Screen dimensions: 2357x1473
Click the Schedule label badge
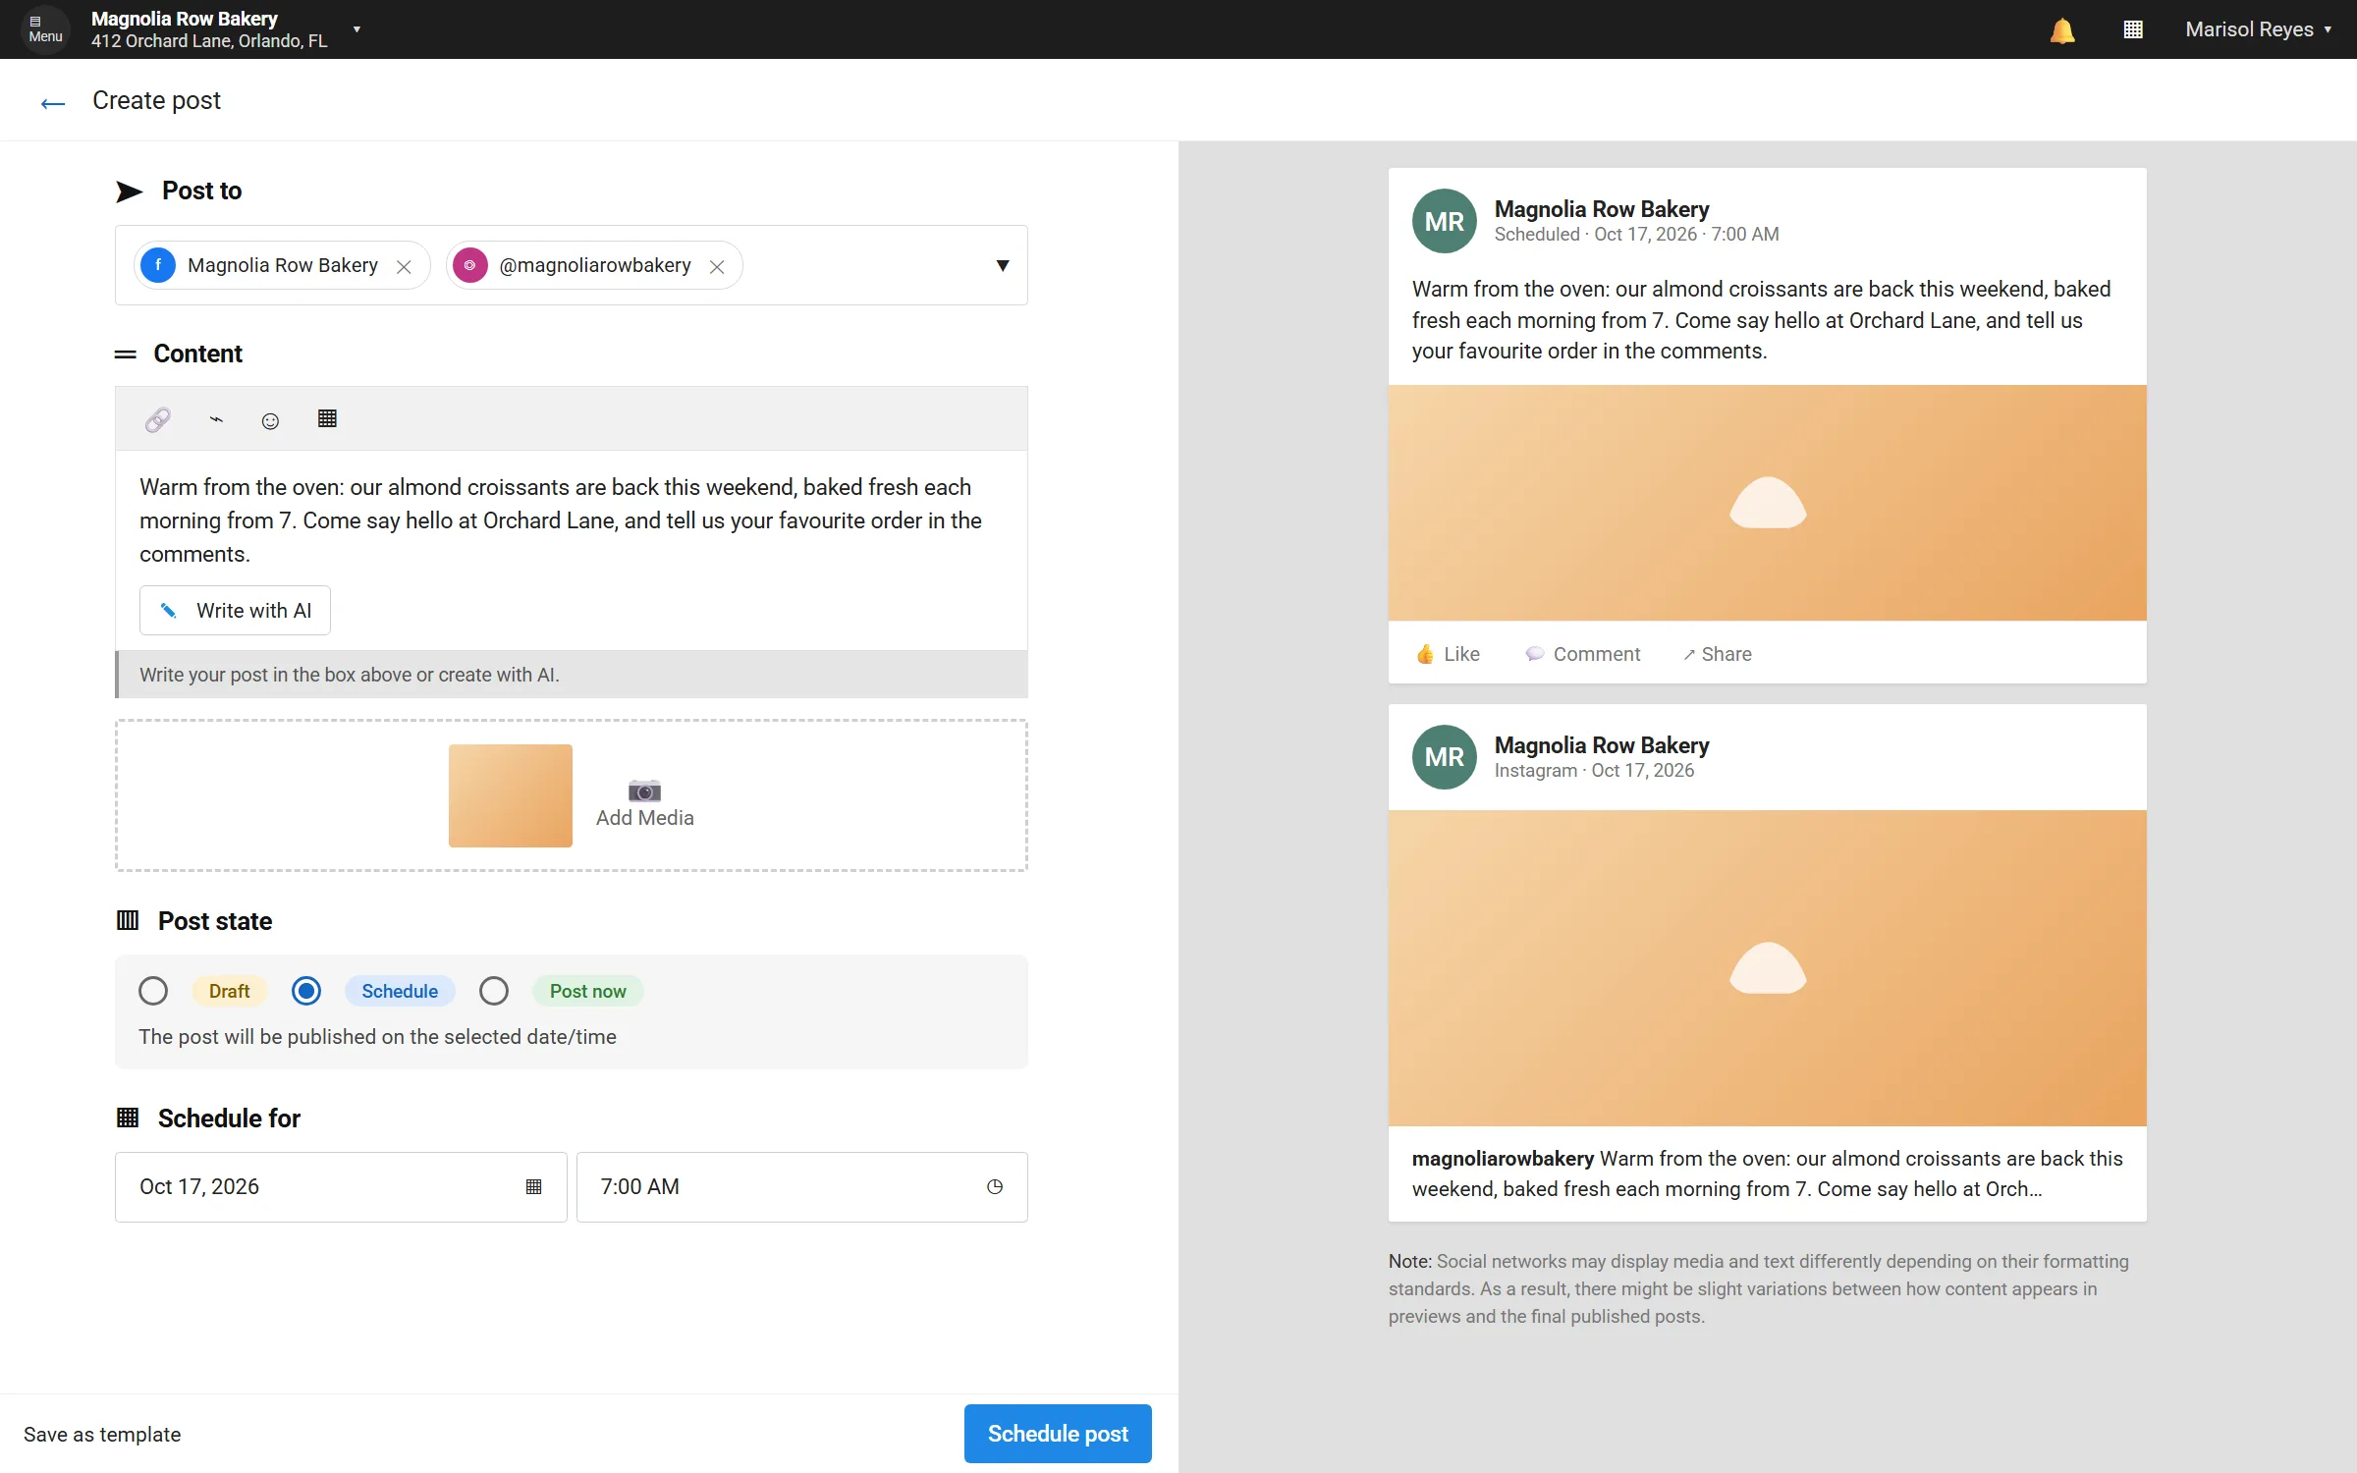coord(400,991)
